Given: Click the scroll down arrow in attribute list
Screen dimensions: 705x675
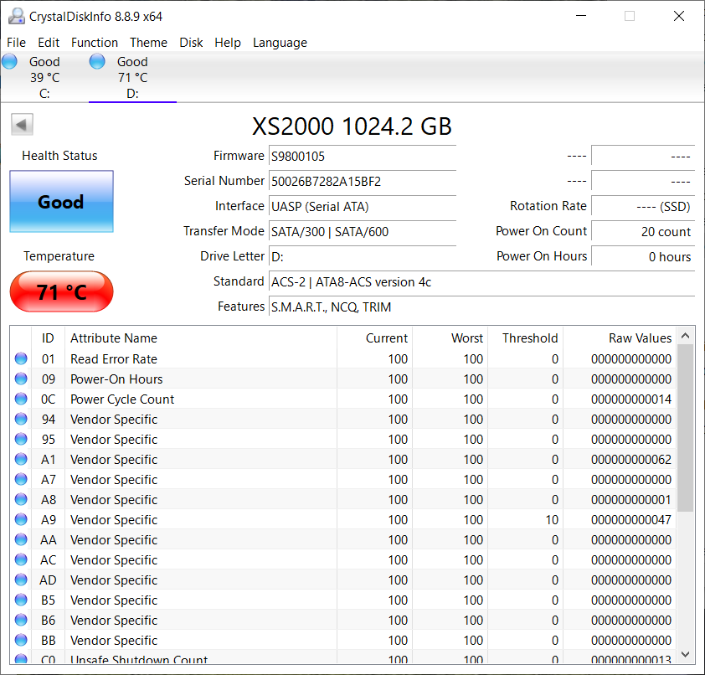Looking at the screenshot, I should [x=685, y=654].
